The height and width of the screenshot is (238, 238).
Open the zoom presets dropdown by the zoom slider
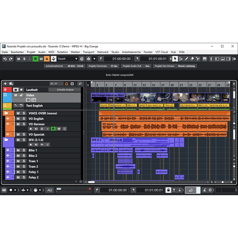point(212,182)
